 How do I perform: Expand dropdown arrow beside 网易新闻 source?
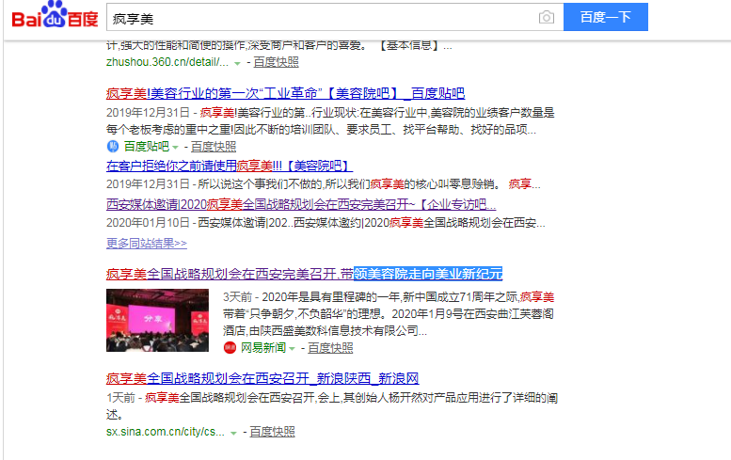293,349
